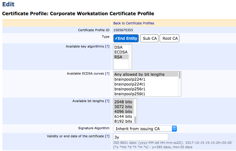Select RSA in key algorithms list
This screenshot has height=151, width=236.
(x=118, y=57)
